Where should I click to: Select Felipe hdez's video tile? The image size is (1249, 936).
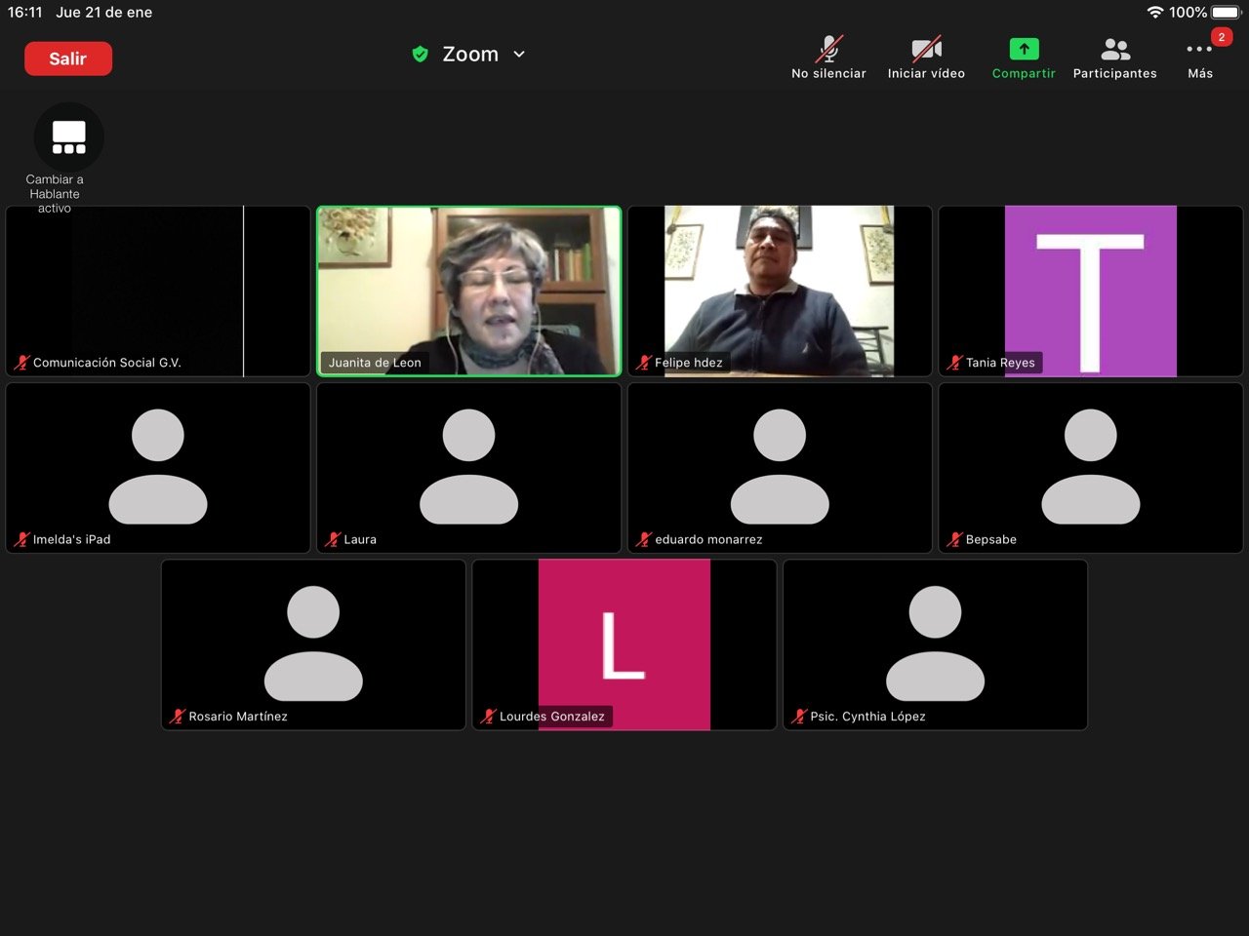(780, 291)
